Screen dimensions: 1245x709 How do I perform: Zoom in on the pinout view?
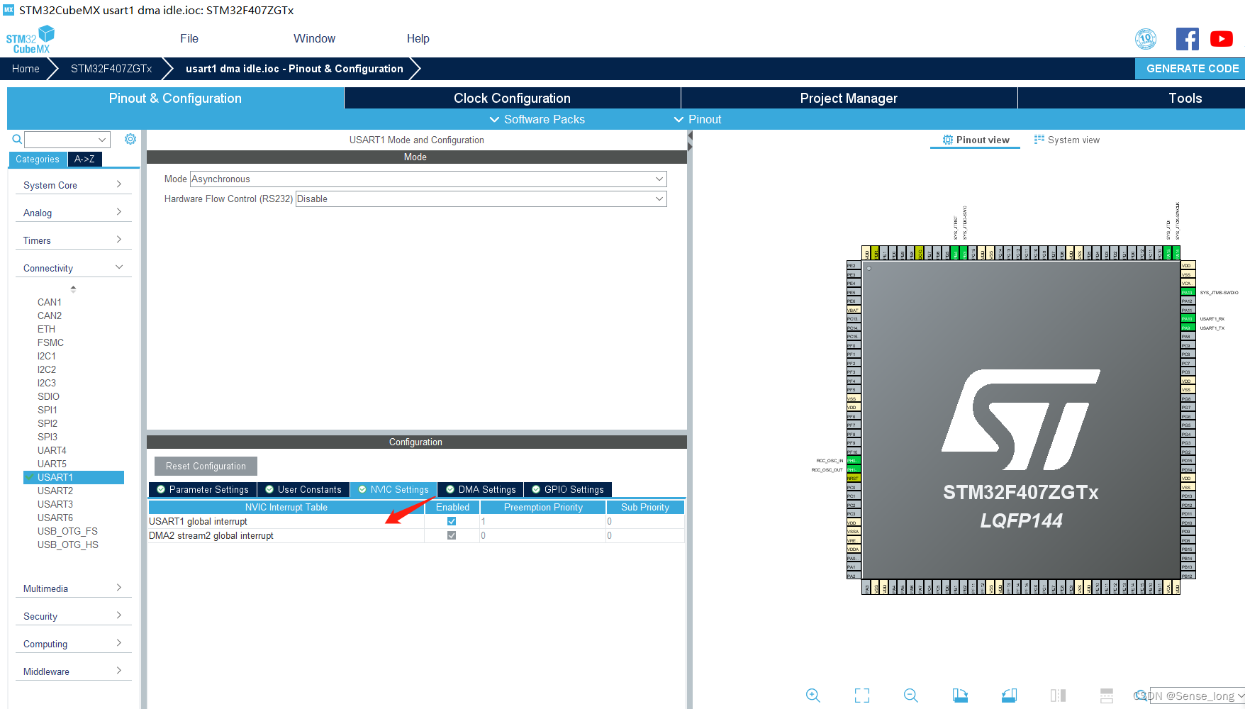click(x=813, y=696)
